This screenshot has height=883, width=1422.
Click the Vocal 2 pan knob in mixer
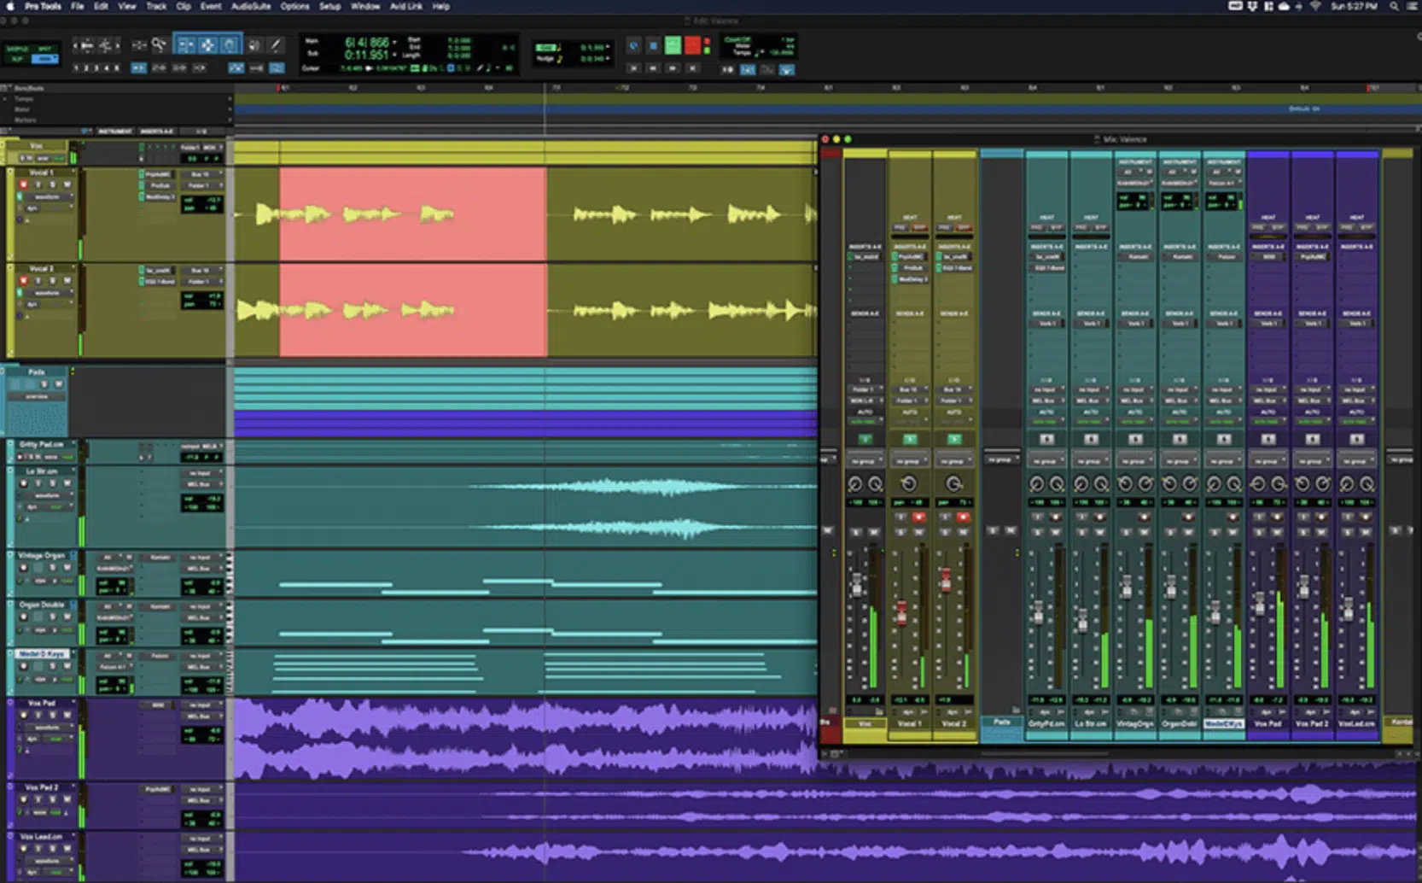(953, 483)
